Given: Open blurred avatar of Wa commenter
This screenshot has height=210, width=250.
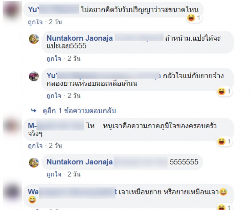Looking at the screenshot, I should [12, 192].
